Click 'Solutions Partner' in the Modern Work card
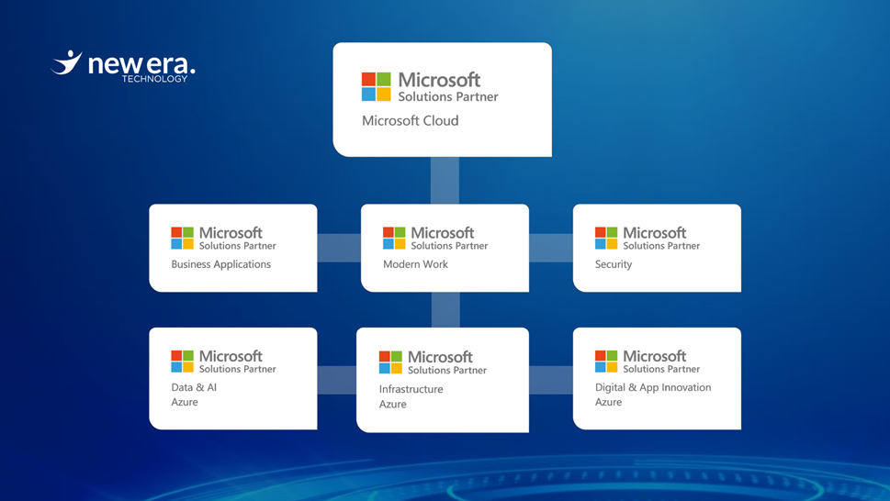Screen dimensions: 890x501 449,246
